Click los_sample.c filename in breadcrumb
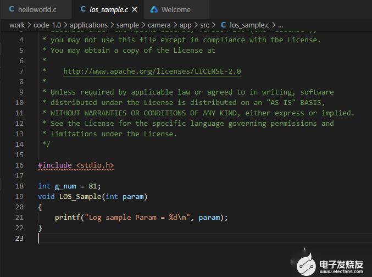The image size is (372, 277). 250,25
